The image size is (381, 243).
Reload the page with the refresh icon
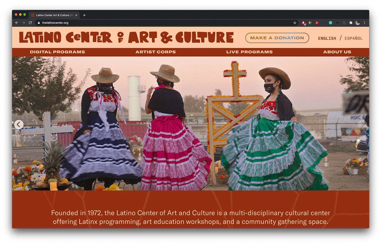(30, 23)
